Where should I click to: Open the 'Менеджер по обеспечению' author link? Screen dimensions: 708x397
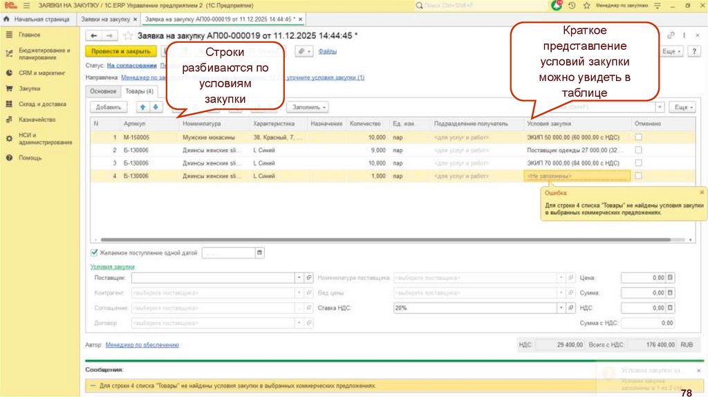[142, 344]
